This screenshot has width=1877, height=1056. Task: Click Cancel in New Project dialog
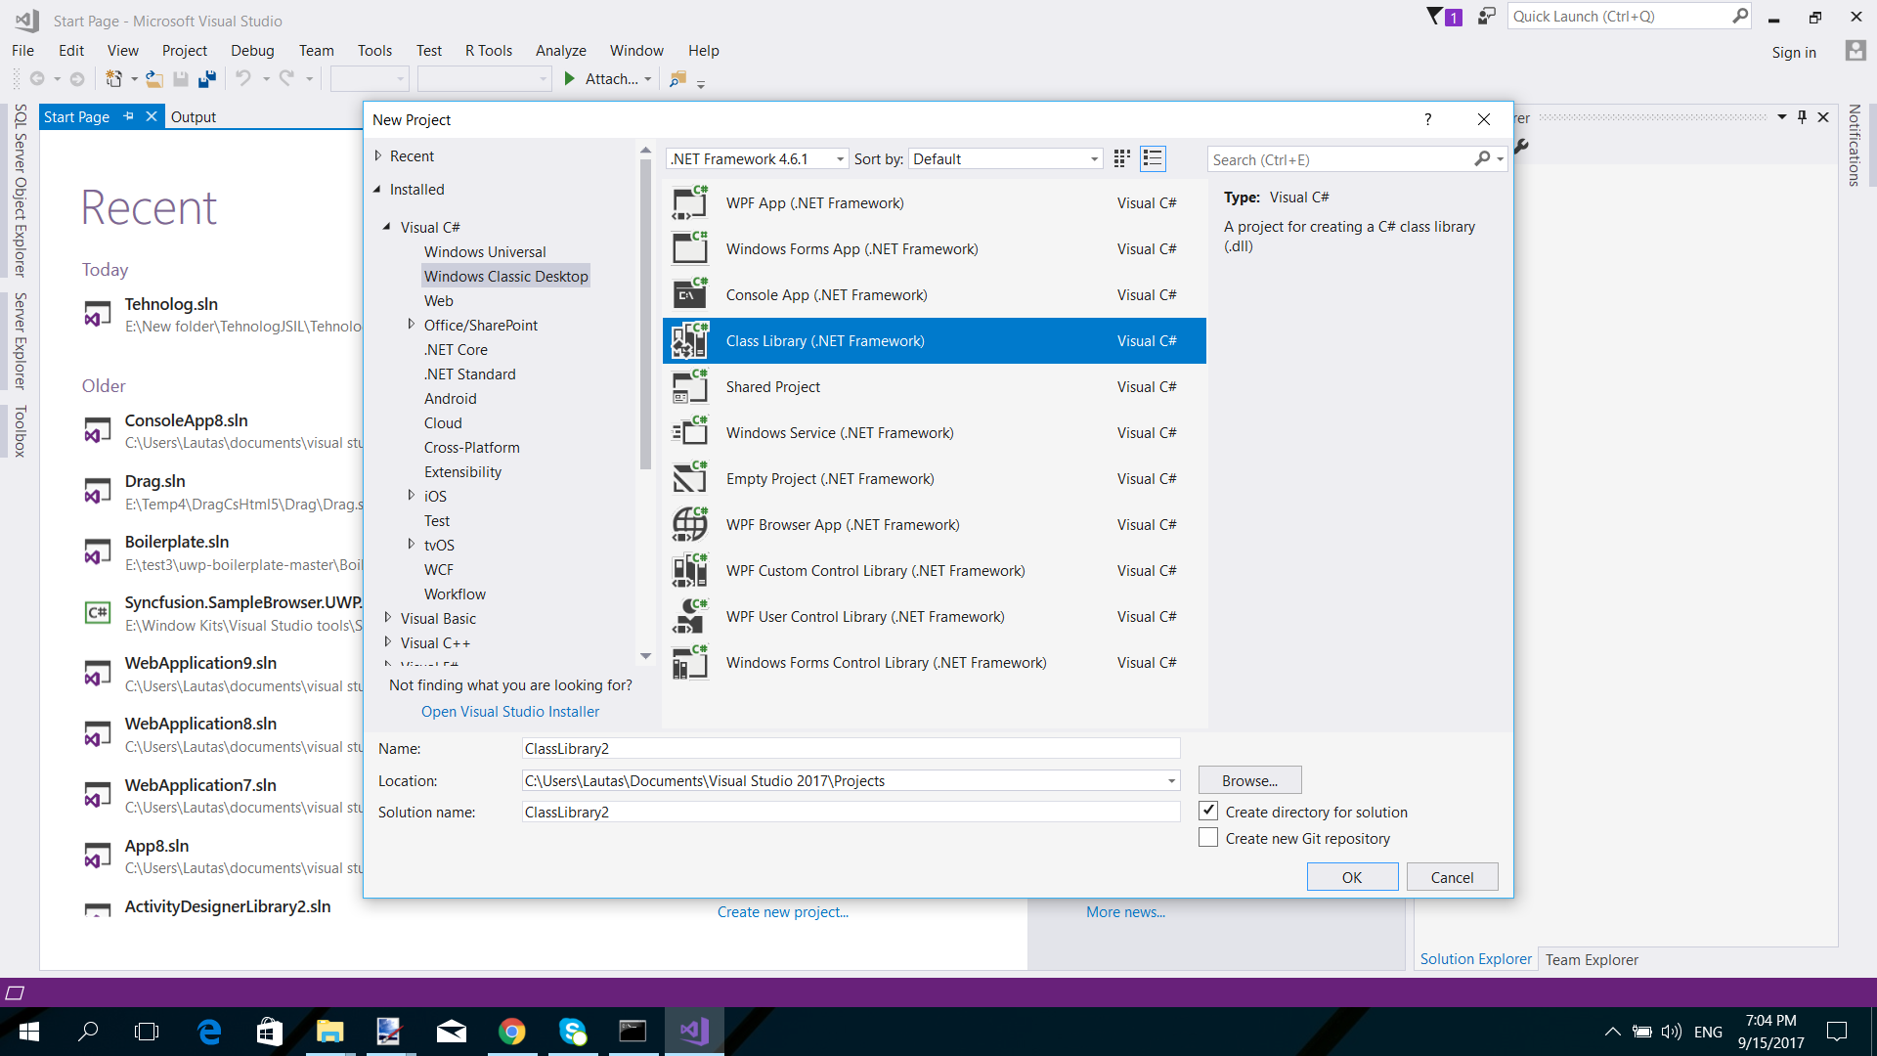[1452, 877]
